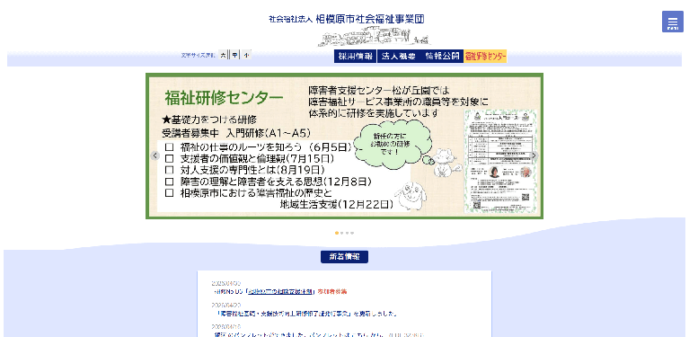
Task: Open the news item ending with を更新しました
Action: click(x=306, y=314)
